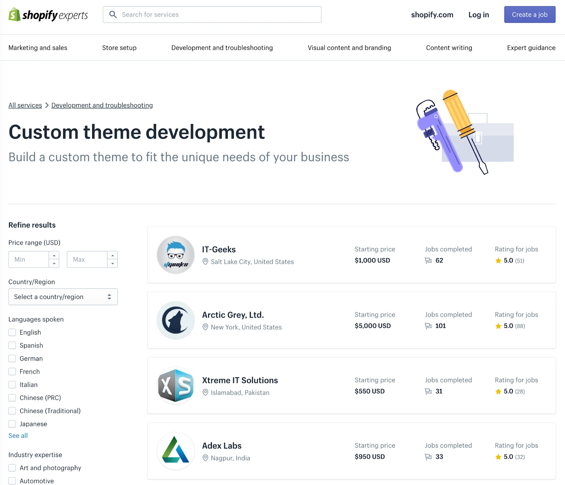Click the Arctic Grey wolf logo
Image resolution: width=565 pixels, height=485 pixels.
176,320
